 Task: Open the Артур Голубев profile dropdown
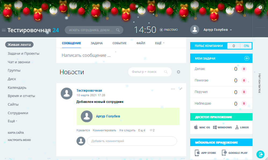216,30
